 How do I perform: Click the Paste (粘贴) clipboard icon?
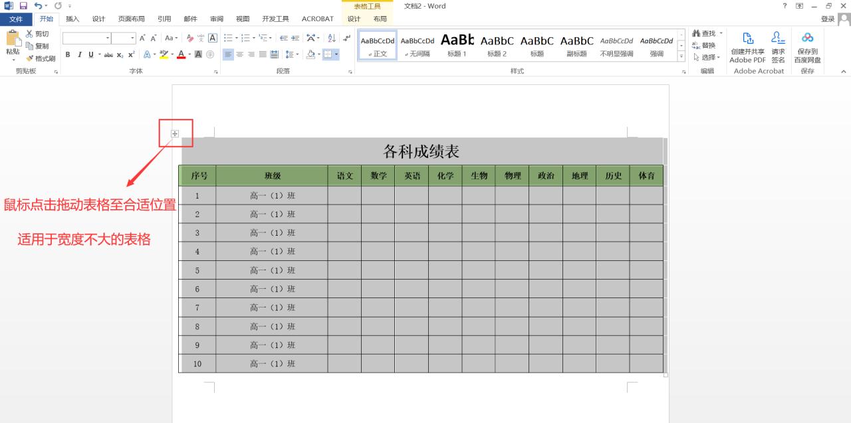tap(13, 39)
